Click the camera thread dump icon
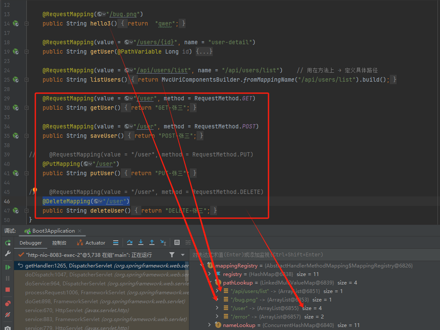 pyautogui.click(x=8, y=328)
